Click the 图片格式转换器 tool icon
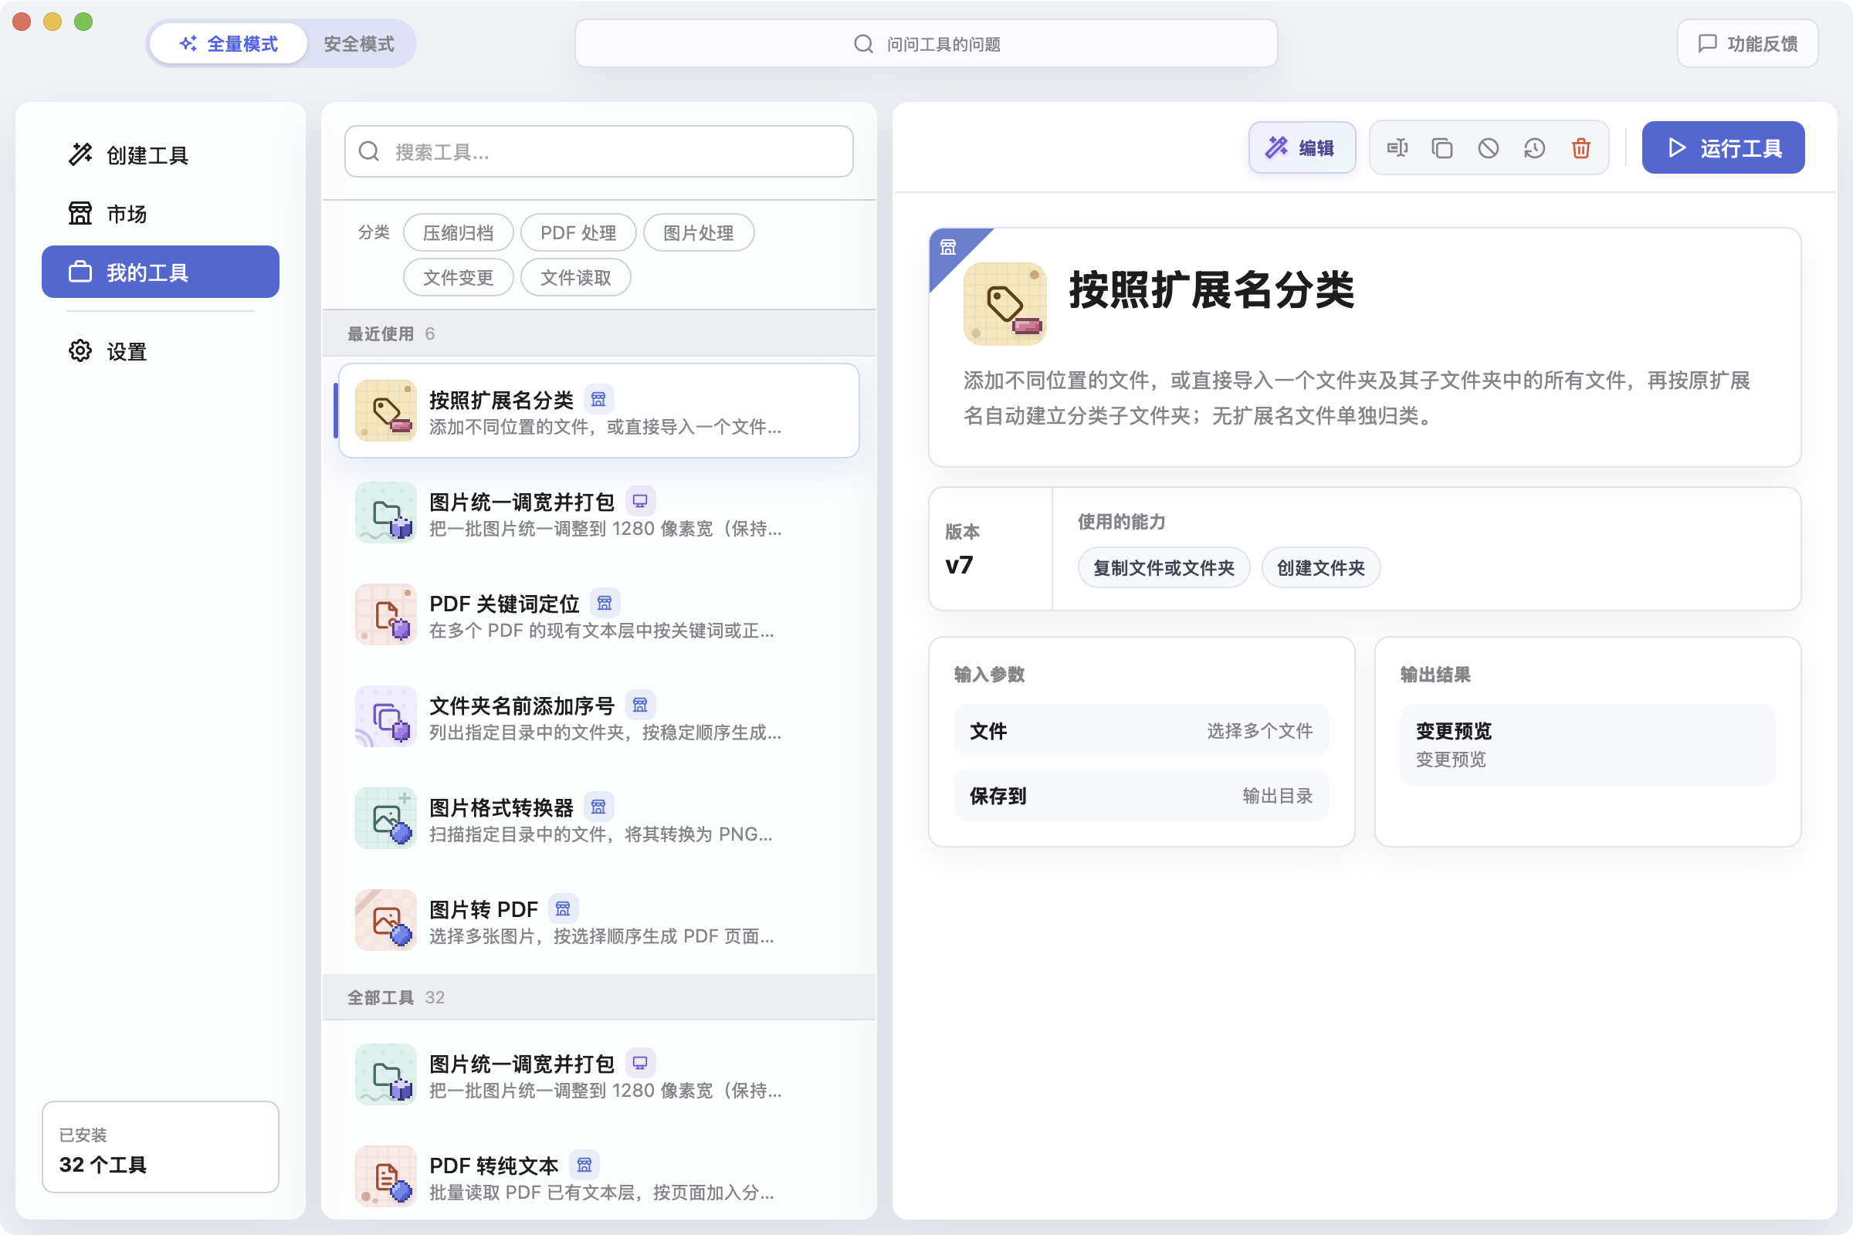The height and width of the screenshot is (1235, 1853). 386,818
